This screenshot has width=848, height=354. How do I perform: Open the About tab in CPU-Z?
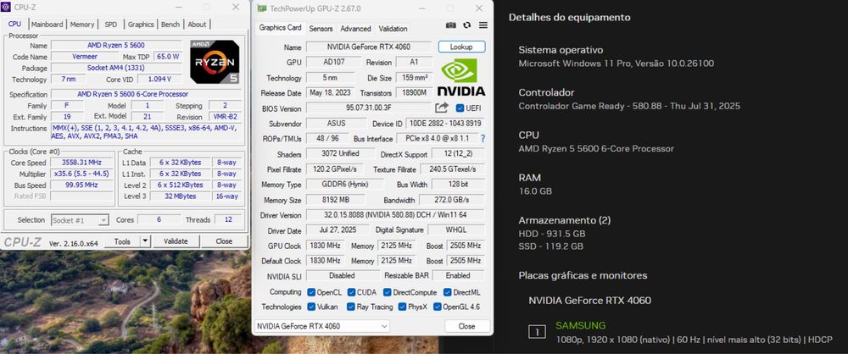click(197, 25)
